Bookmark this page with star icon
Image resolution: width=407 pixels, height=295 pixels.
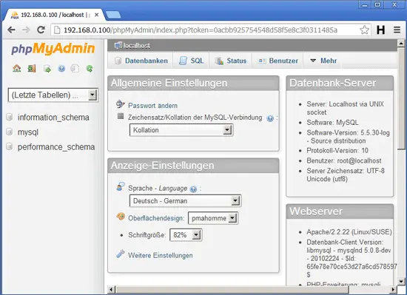[x=364, y=30]
